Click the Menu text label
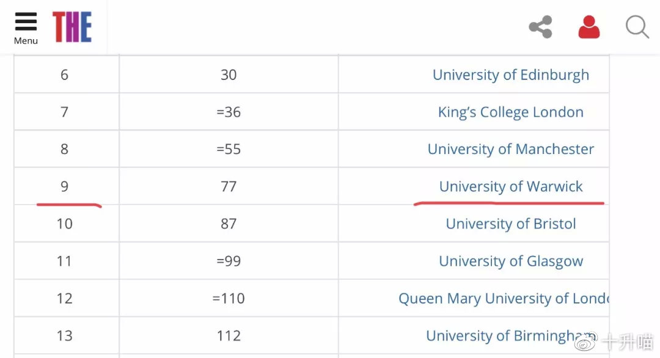Image resolution: width=660 pixels, height=358 pixels. click(26, 41)
